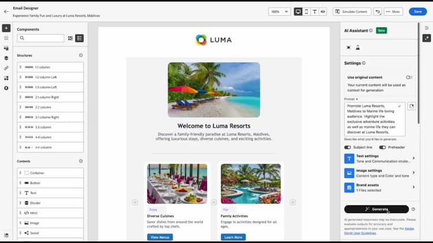
Task: Select the Divider content component
Action: 50,203
